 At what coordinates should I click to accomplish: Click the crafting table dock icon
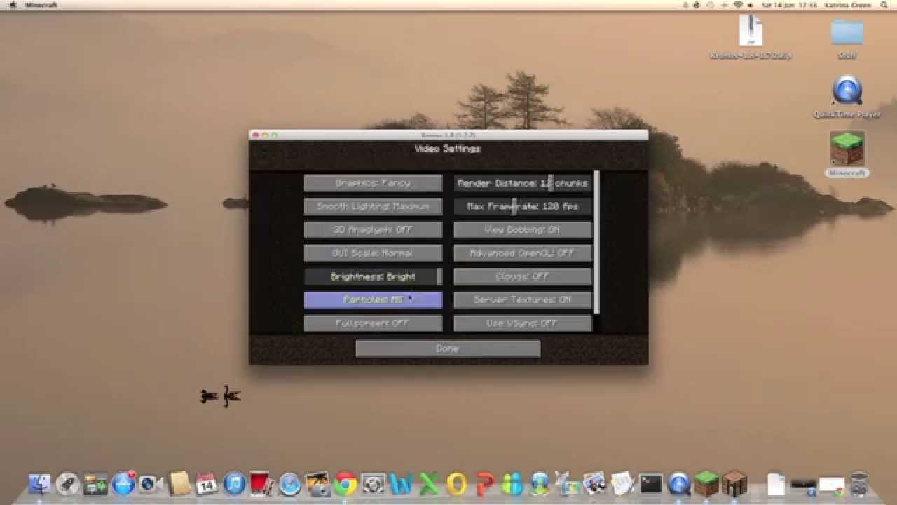pyautogui.click(x=734, y=484)
